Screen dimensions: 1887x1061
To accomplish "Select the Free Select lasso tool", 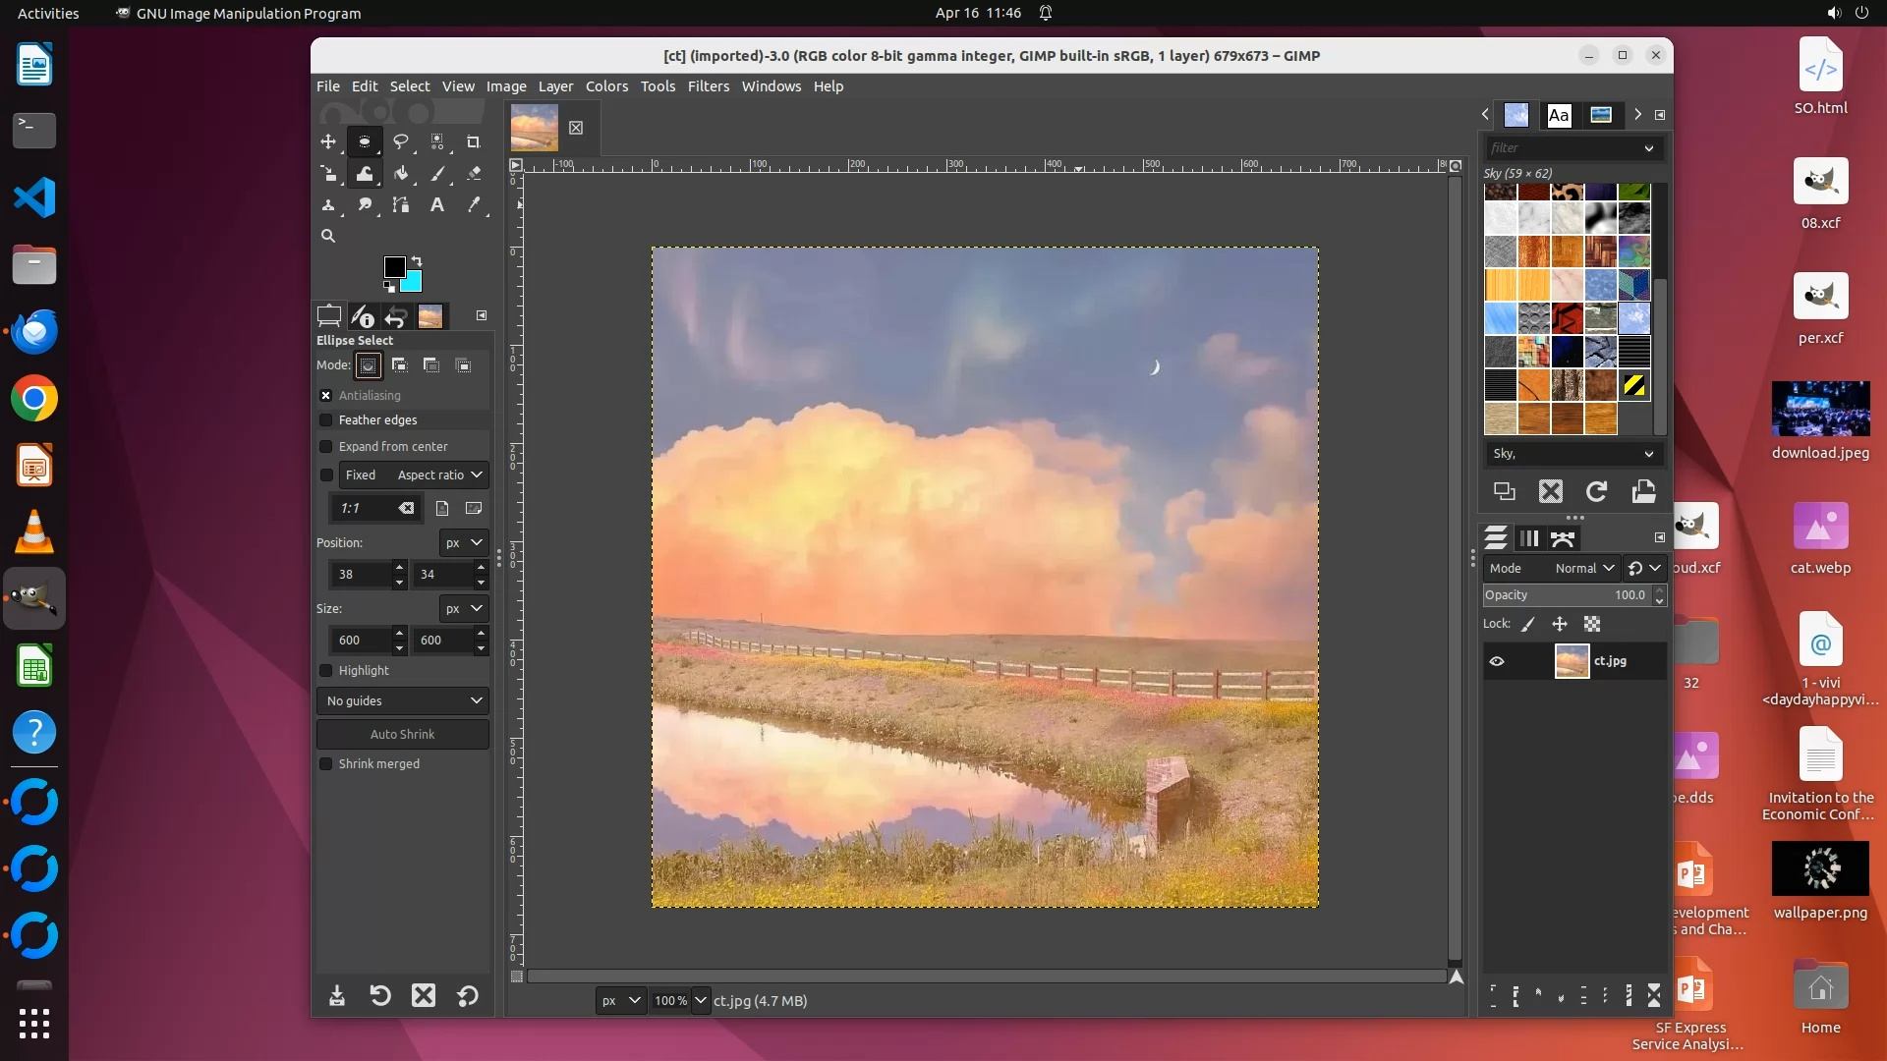I will tap(401, 141).
